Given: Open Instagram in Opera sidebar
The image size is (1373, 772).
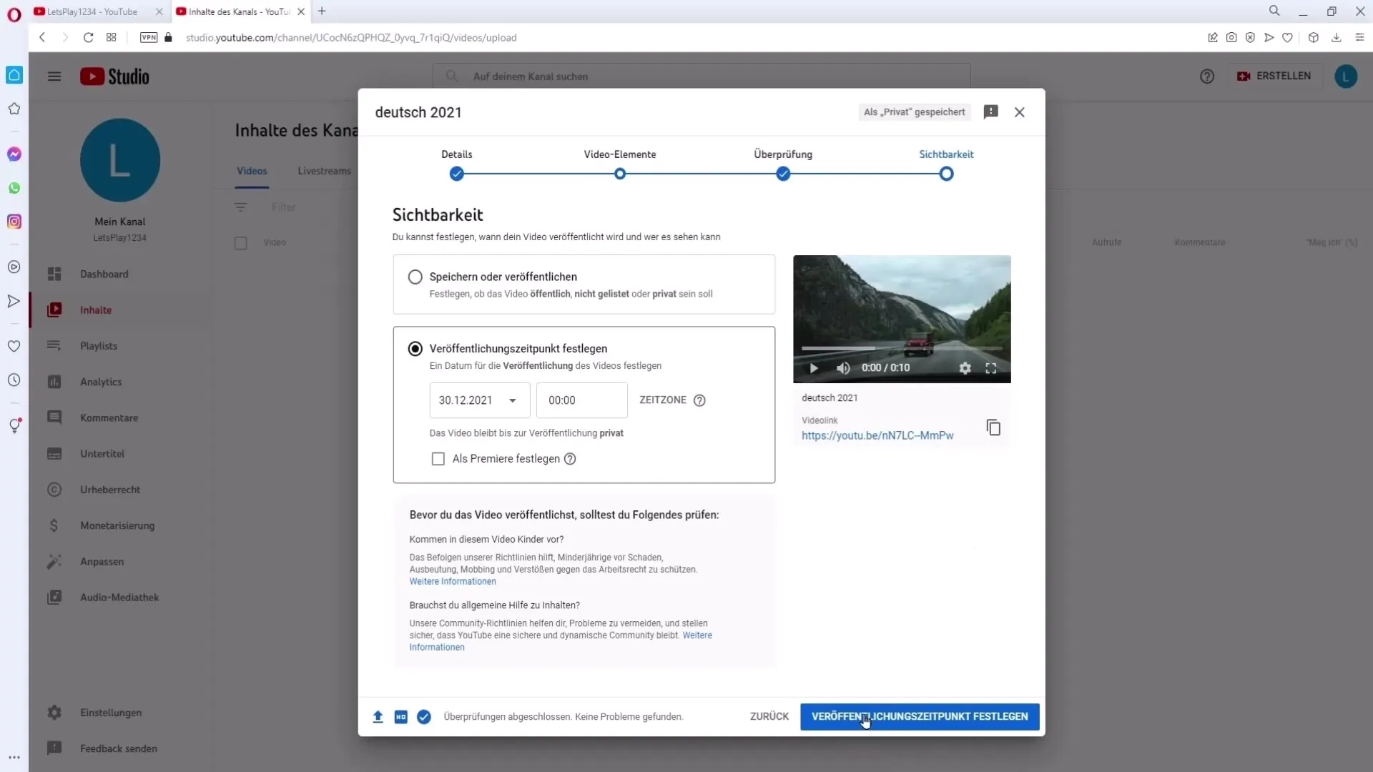Looking at the screenshot, I should click(x=14, y=222).
